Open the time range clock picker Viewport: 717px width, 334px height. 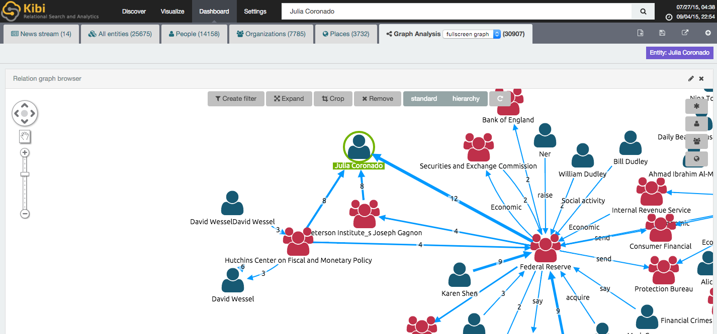pos(669,17)
